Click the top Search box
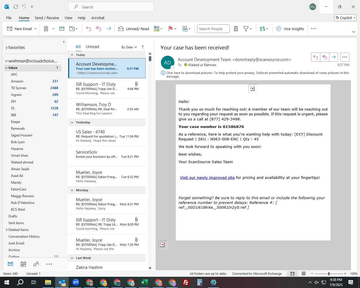The width and height of the screenshot is (360, 288). coord(111,7)
